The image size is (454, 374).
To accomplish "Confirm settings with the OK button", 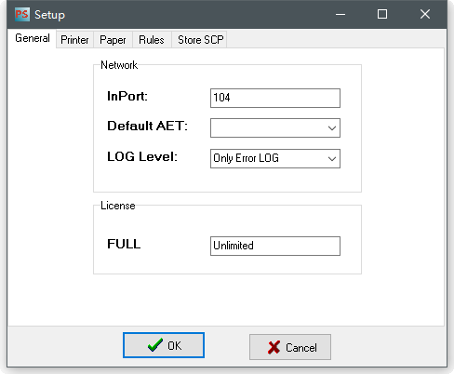I will pos(164,345).
